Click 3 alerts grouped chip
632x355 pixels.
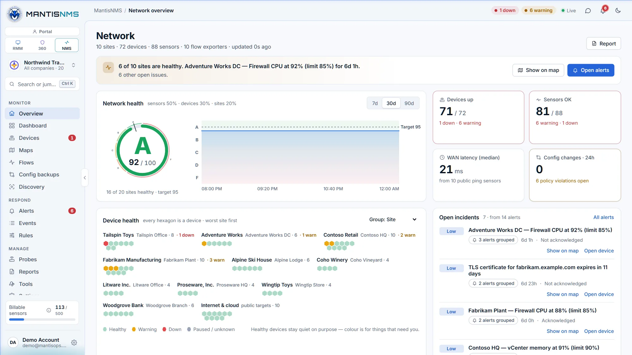point(493,240)
